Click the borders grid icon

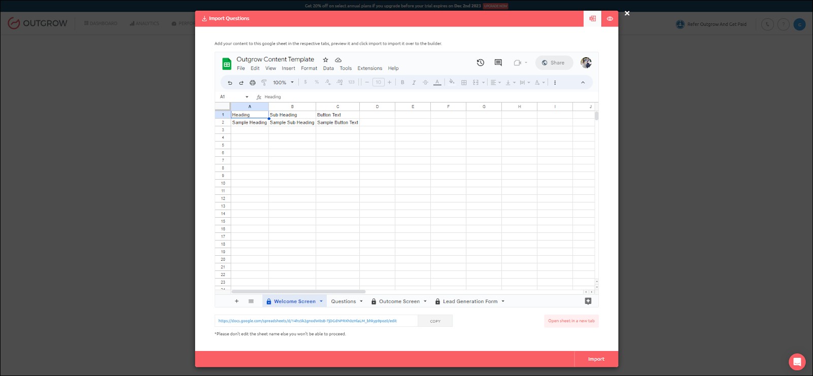(x=464, y=83)
